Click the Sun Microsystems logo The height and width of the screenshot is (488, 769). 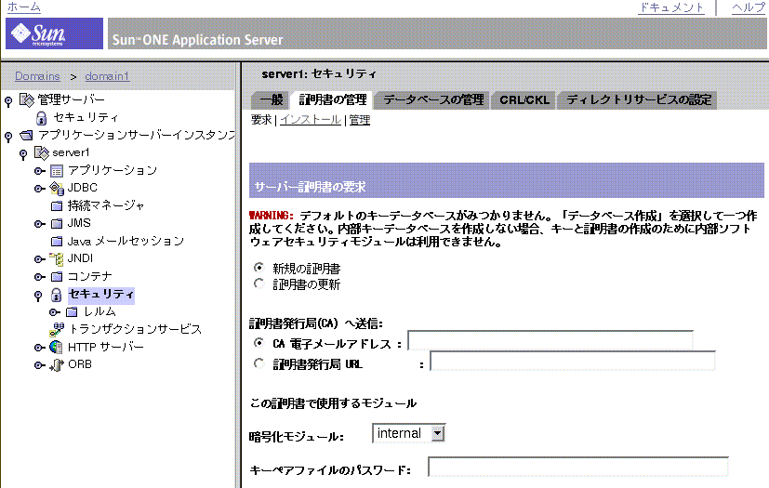pyautogui.click(x=54, y=33)
